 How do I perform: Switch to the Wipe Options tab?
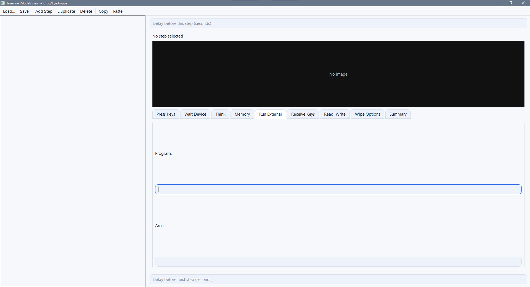click(367, 114)
